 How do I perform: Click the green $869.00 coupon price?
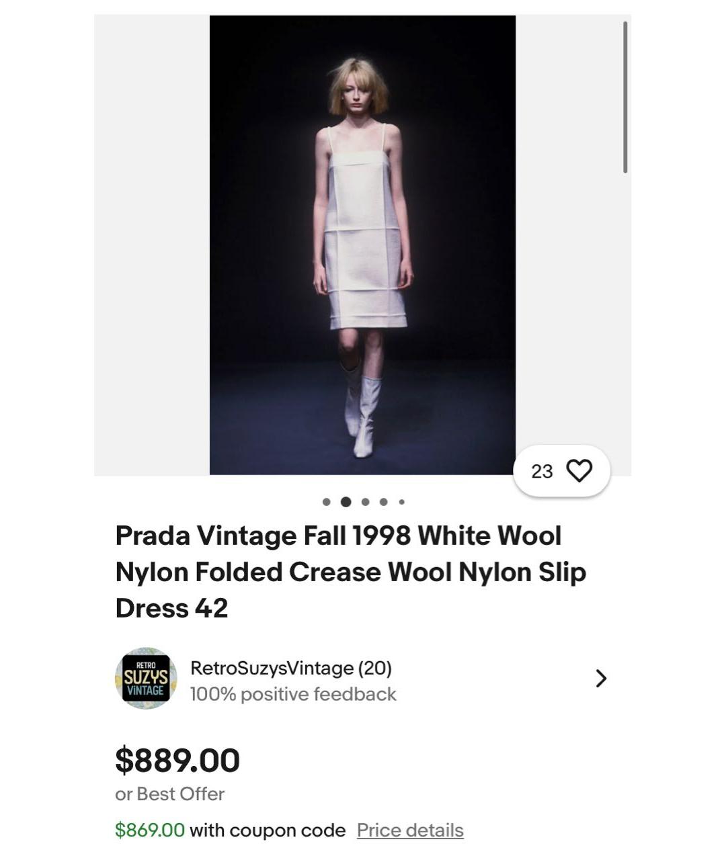click(149, 830)
